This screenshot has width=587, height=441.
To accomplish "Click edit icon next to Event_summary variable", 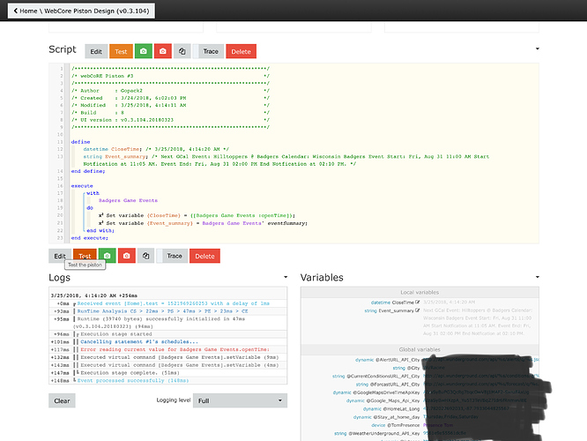I will pyautogui.click(x=418, y=310).
